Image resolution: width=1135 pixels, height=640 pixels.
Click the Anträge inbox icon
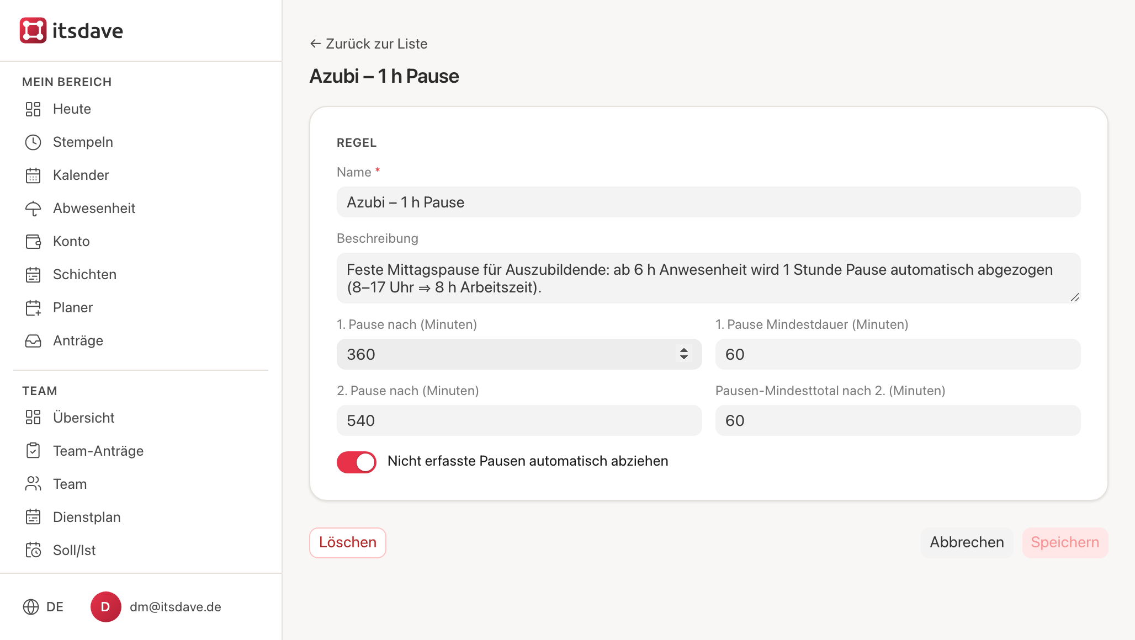[33, 341]
